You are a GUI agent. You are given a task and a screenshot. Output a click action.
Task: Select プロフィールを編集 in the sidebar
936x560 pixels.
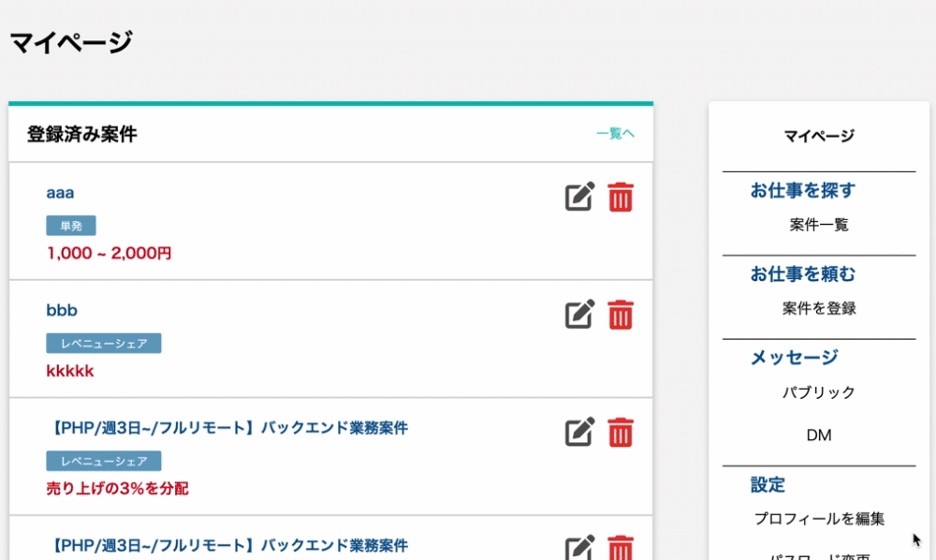click(819, 519)
